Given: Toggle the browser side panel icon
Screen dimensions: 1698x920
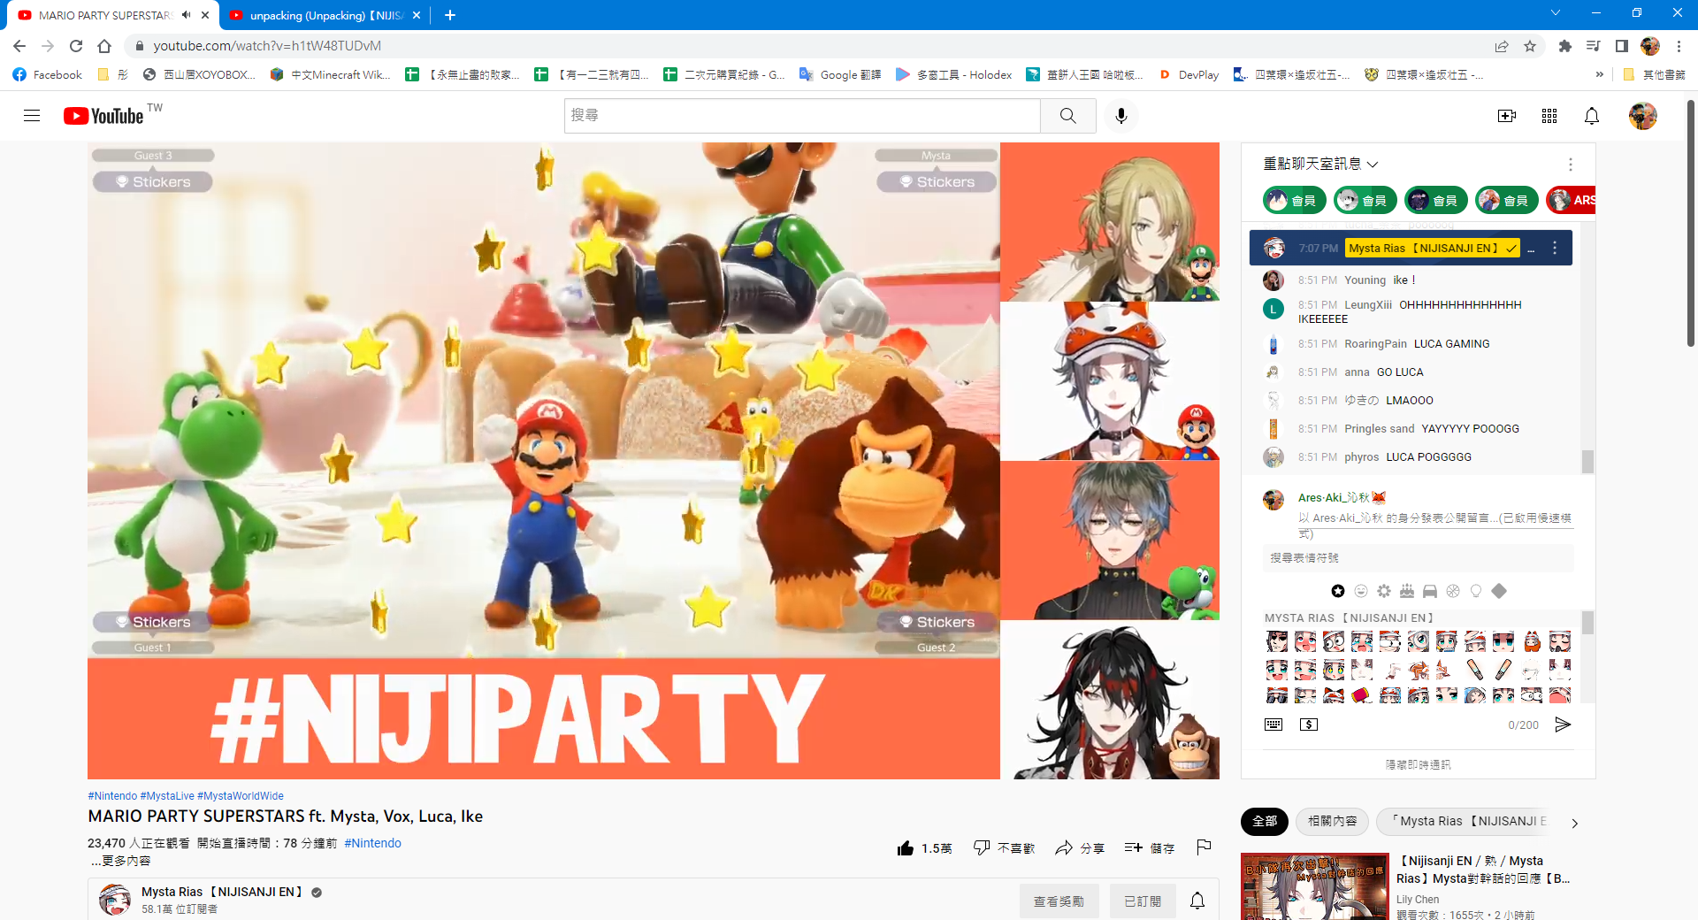Looking at the screenshot, I should click(1622, 46).
